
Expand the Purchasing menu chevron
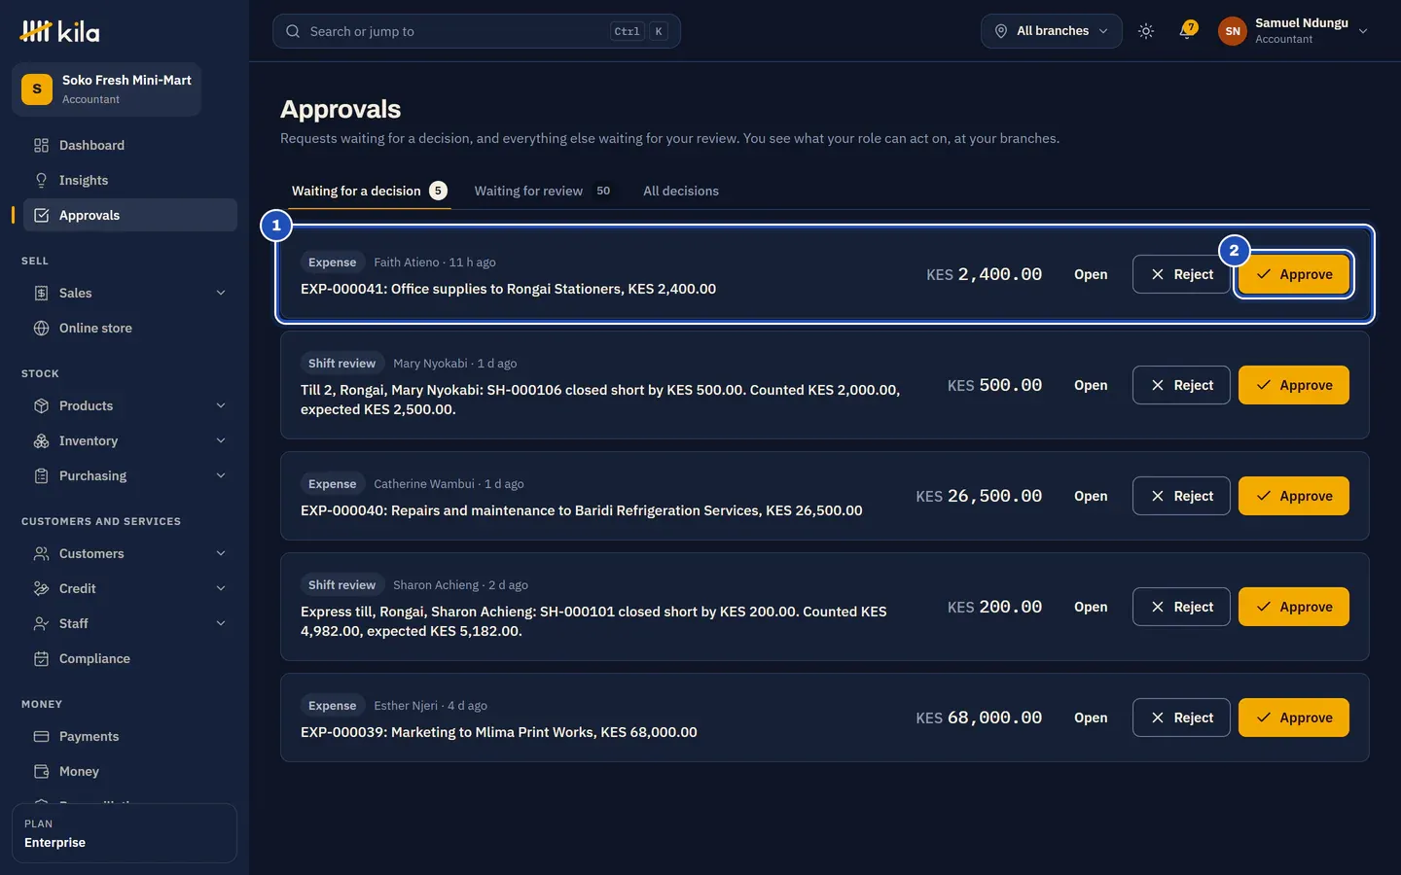coord(221,475)
